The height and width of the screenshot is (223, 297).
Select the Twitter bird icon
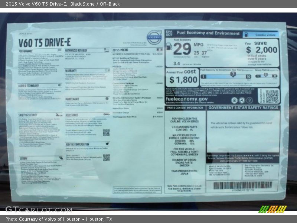click(x=107, y=143)
